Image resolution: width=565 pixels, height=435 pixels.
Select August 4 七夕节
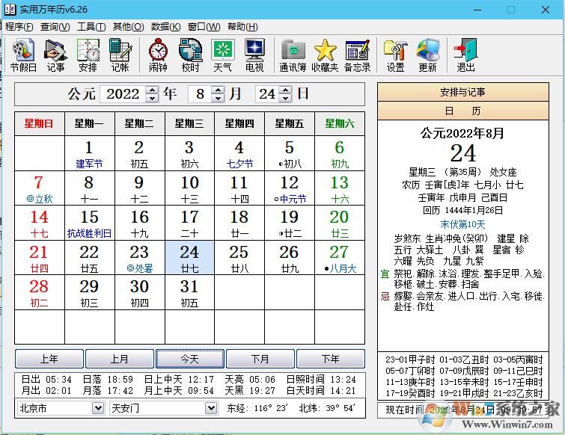[x=239, y=153]
